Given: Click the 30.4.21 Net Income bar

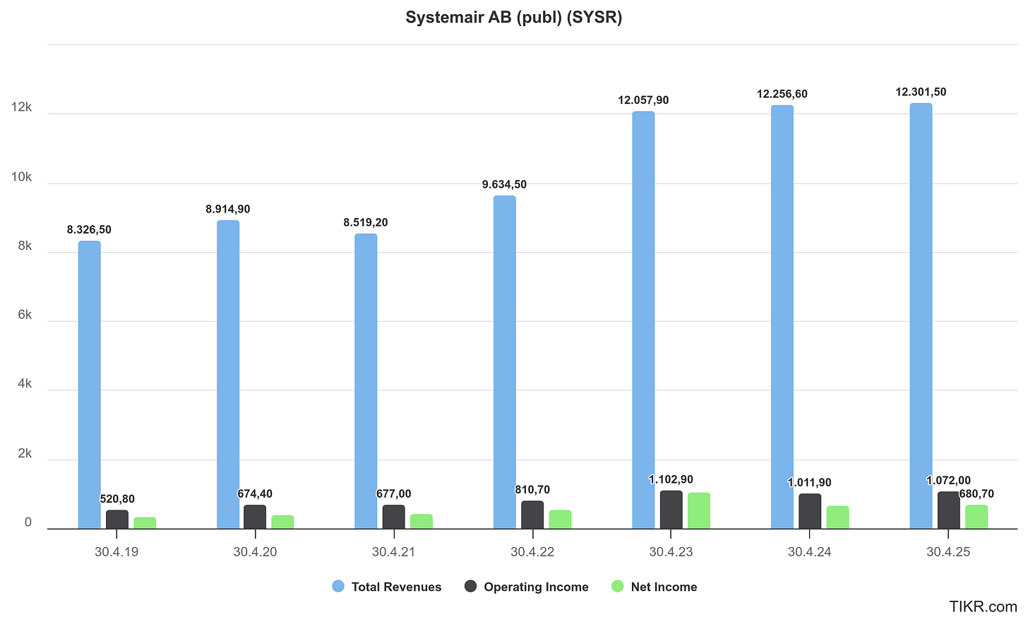Looking at the screenshot, I should (422, 522).
